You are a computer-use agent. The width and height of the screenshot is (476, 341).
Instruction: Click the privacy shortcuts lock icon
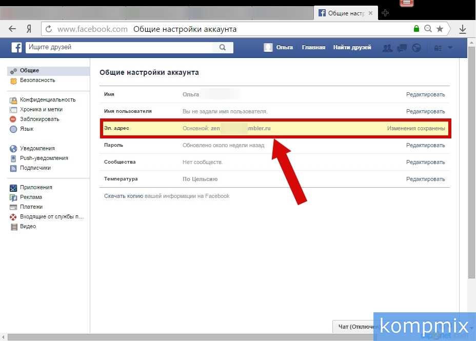(x=438, y=48)
